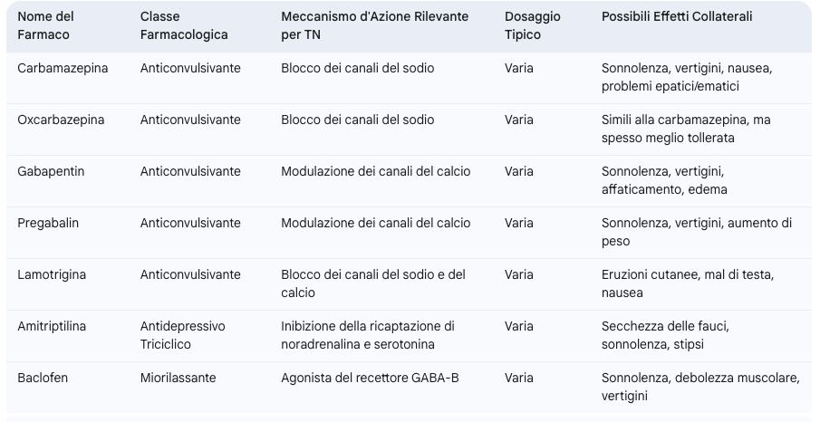Select the Gabapentin drug name cell
The height and width of the screenshot is (422, 820).
click(x=51, y=171)
